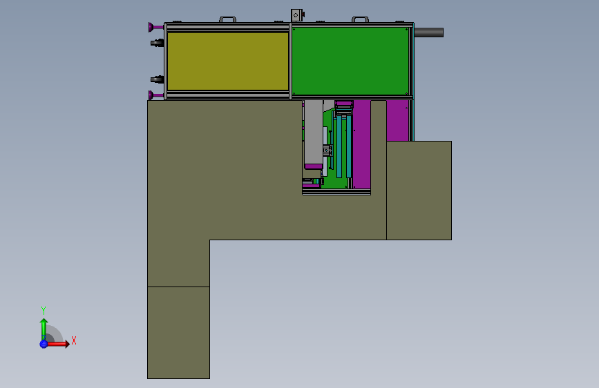This screenshot has width=599, height=388.
Task: Select the right teal vertical rail in the cutout
Action: 349,146
